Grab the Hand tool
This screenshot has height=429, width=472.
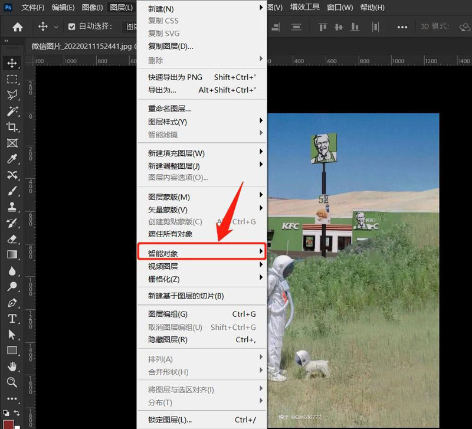tap(13, 366)
